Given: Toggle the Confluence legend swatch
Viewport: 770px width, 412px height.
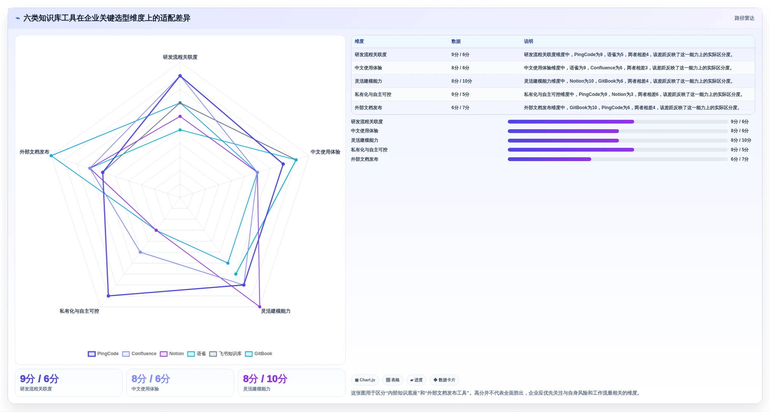Looking at the screenshot, I should tap(126, 354).
